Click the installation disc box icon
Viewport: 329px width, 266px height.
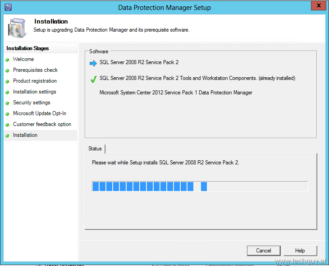coord(17,28)
